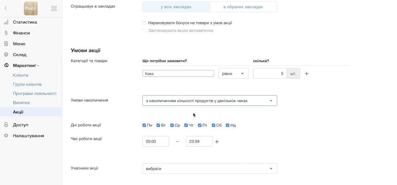
Task: Open the рівно comparison dropdown
Action: pyautogui.click(x=234, y=73)
